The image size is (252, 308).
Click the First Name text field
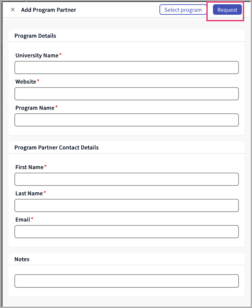tap(126, 179)
